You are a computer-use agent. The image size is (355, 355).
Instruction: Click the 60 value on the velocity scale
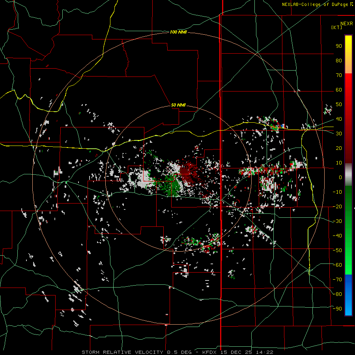pos(339,90)
